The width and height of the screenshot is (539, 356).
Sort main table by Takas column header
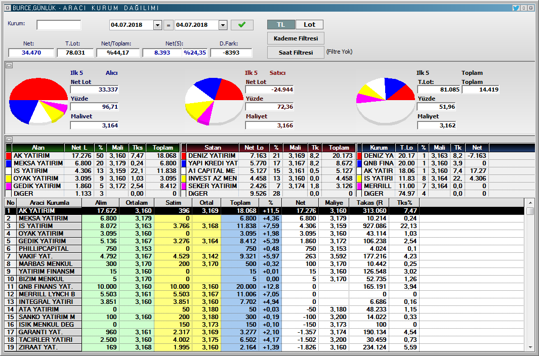(369, 203)
